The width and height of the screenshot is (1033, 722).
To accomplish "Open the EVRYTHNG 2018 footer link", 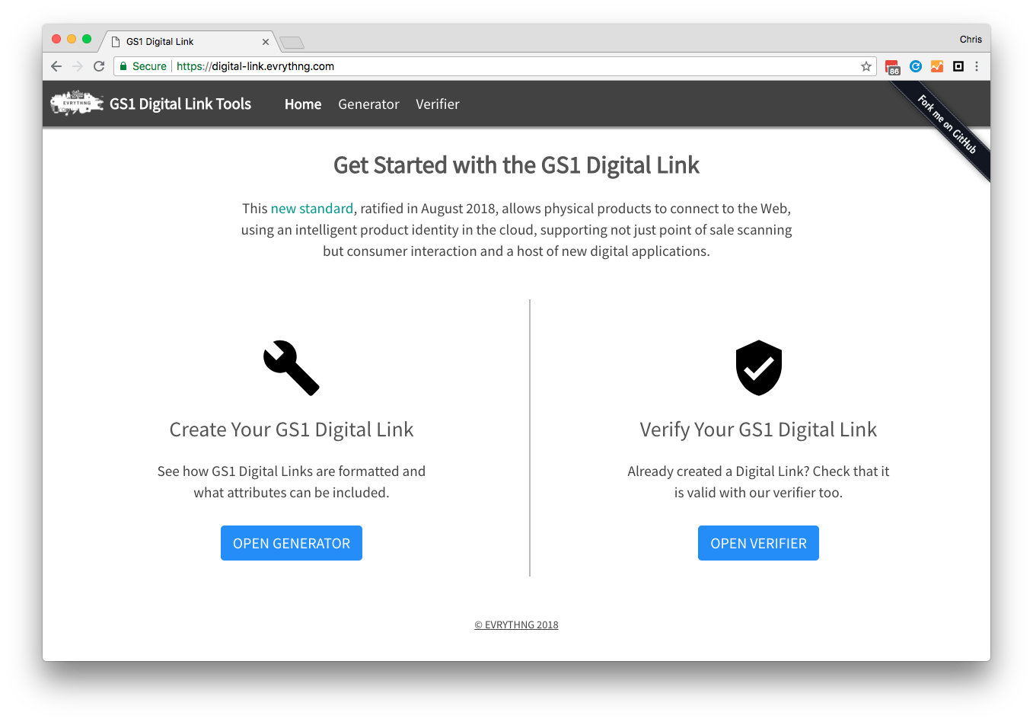I will click(x=516, y=625).
